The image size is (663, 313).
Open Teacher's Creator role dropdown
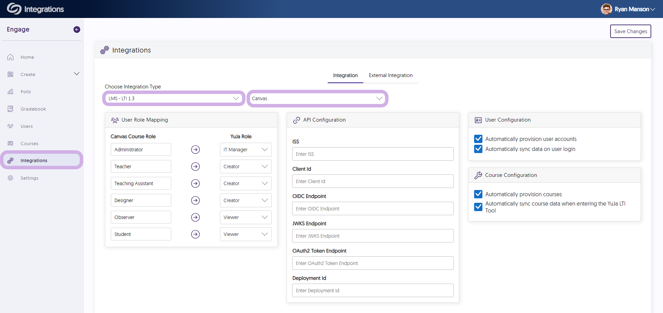click(246, 167)
